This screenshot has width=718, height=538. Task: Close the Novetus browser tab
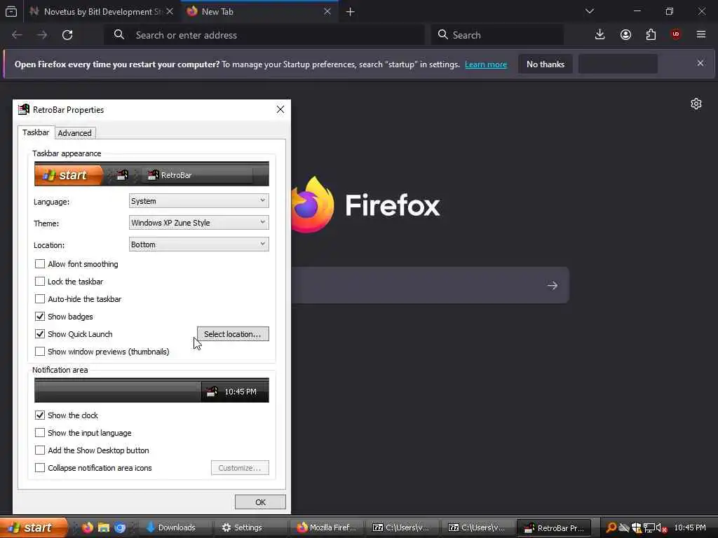coord(170,11)
